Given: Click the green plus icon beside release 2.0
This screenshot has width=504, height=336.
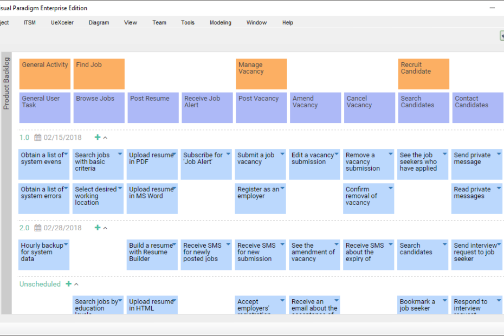Looking at the screenshot, I should point(98,228).
